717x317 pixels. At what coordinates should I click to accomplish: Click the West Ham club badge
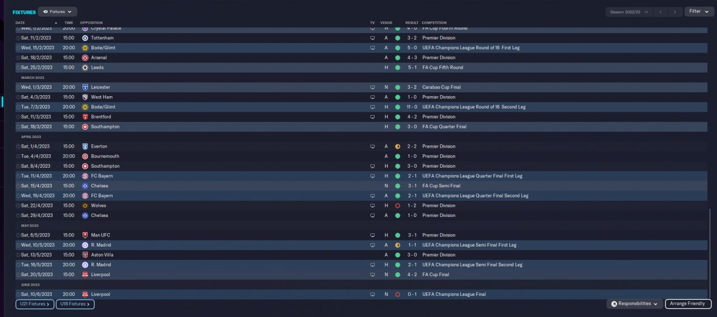pyautogui.click(x=85, y=97)
